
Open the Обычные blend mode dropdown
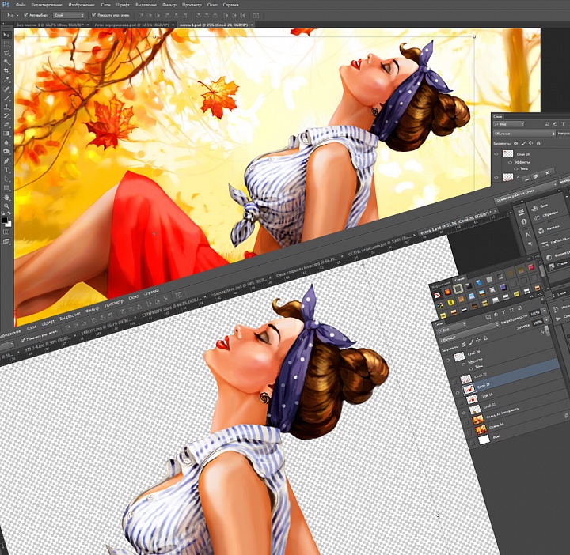(522, 134)
